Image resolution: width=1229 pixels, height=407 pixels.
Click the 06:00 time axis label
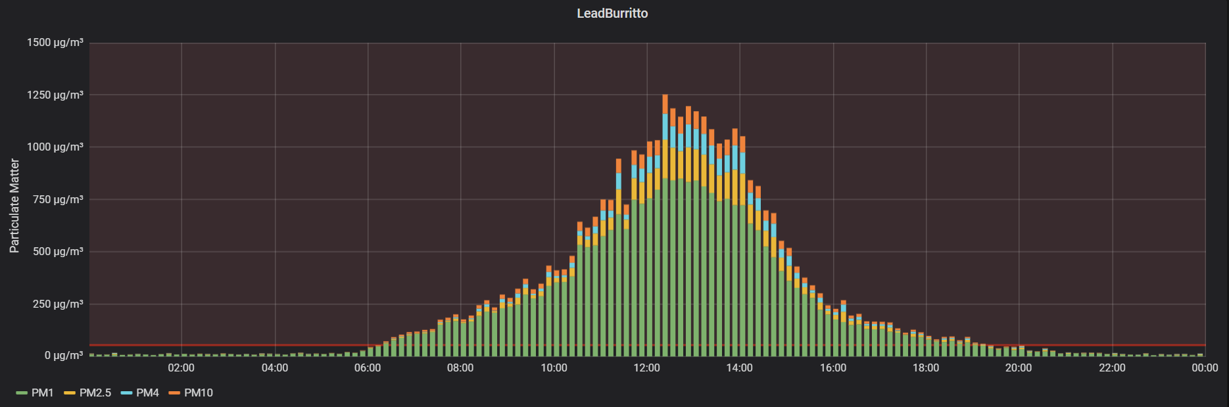[x=368, y=368]
